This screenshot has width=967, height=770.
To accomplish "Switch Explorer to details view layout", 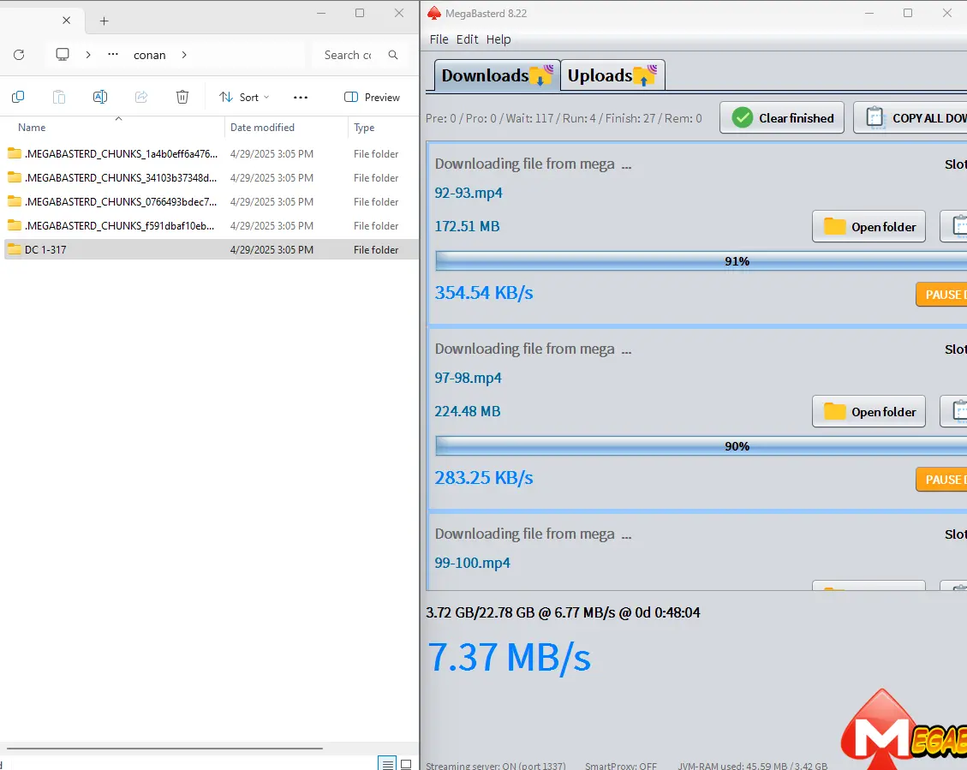I will point(387,765).
